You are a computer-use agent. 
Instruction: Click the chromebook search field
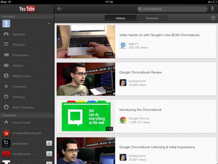point(172,9)
